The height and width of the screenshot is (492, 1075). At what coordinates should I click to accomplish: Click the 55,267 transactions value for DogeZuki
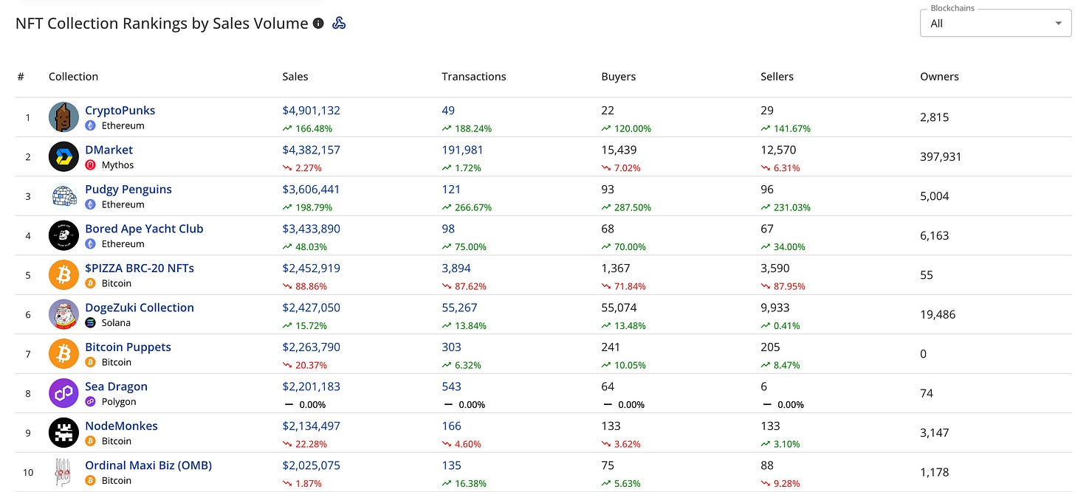(x=459, y=308)
